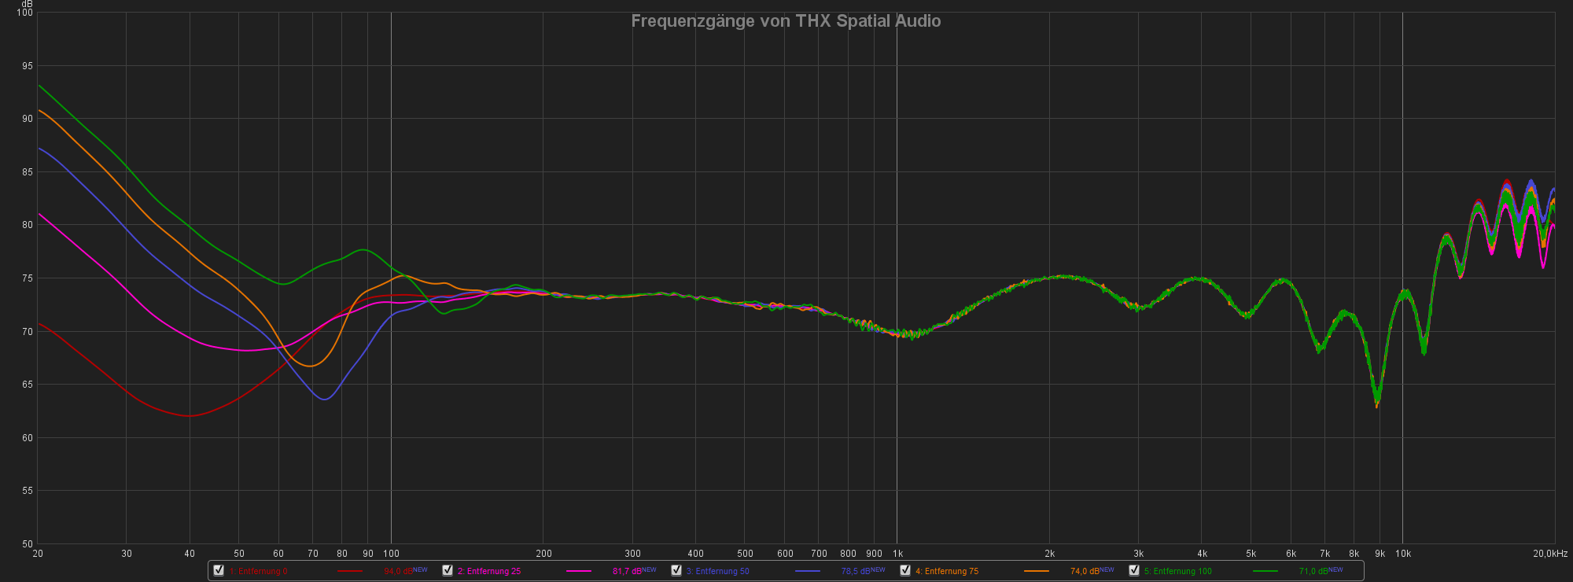This screenshot has width=1573, height=582.
Task: Click the green line swatch for Entfernung 100
Action: tap(1265, 571)
